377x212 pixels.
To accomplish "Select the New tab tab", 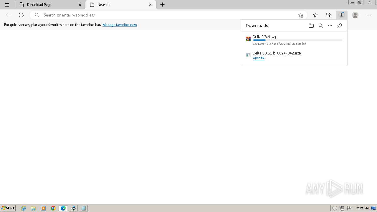I will 121,5.
